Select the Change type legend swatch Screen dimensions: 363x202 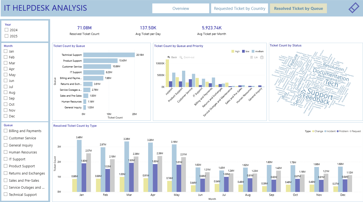tap(313, 131)
